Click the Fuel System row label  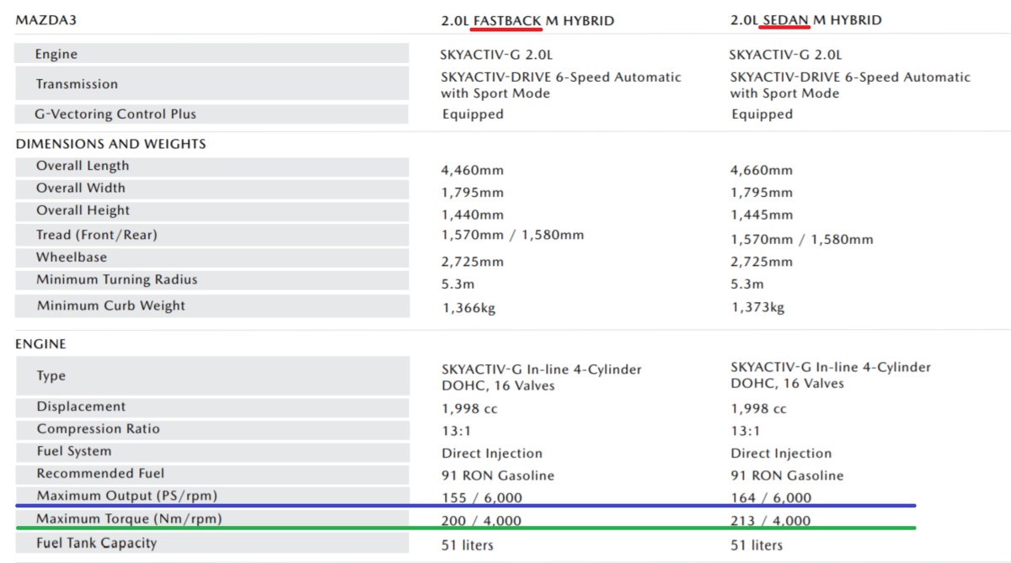pos(73,451)
